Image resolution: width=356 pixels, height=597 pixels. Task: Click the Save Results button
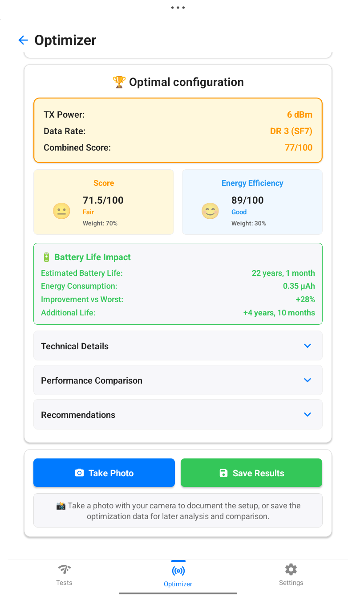251,473
